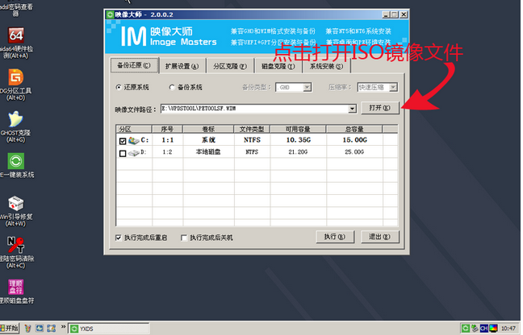Click the 打开 button to browse image

coord(380,108)
